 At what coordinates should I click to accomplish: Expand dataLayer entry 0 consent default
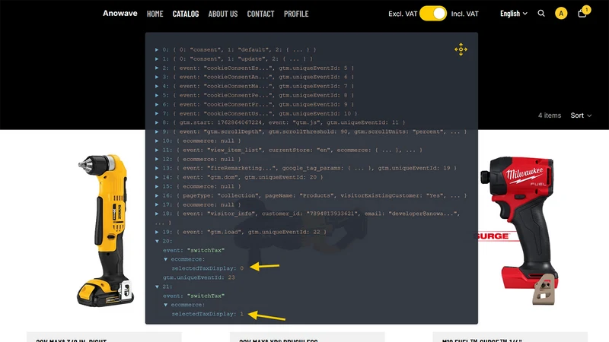[157, 49]
